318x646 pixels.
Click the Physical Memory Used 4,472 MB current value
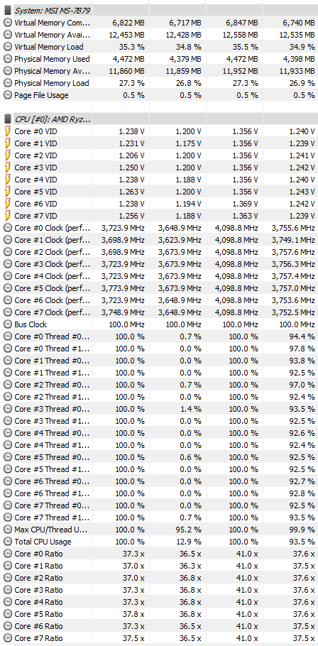[128, 59]
